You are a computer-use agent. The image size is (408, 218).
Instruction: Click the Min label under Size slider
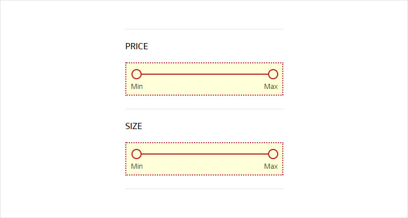click(137, 166)
